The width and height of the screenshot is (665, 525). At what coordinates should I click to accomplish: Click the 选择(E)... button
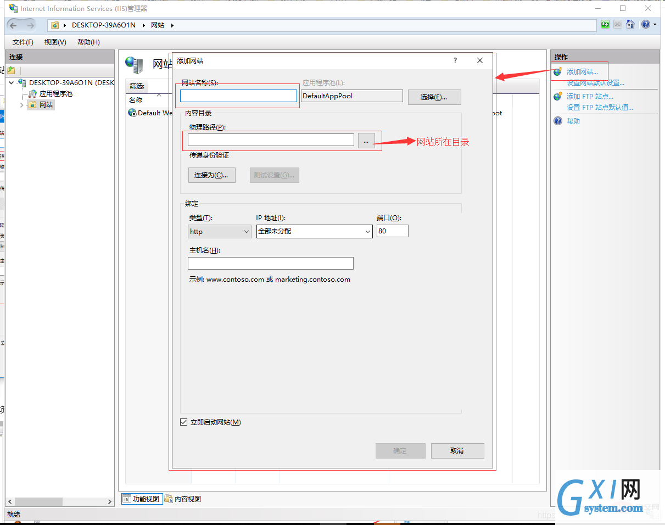tap(434, 97)
